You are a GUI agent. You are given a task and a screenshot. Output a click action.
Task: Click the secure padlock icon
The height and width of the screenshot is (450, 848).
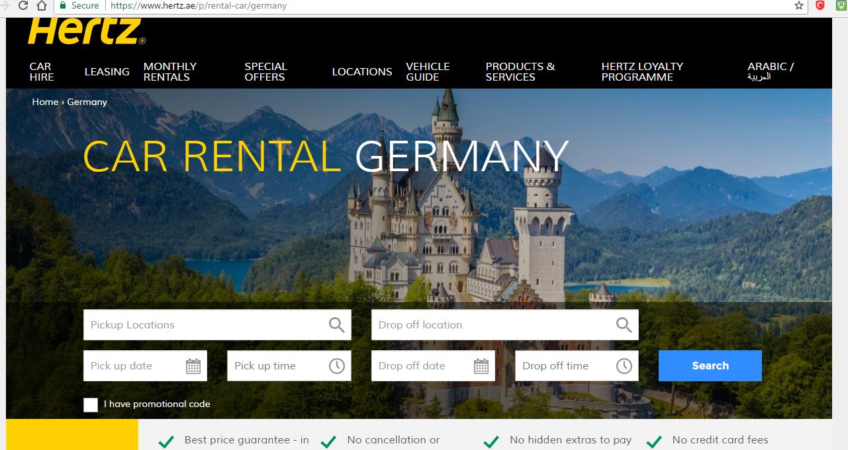coord(62,5)
